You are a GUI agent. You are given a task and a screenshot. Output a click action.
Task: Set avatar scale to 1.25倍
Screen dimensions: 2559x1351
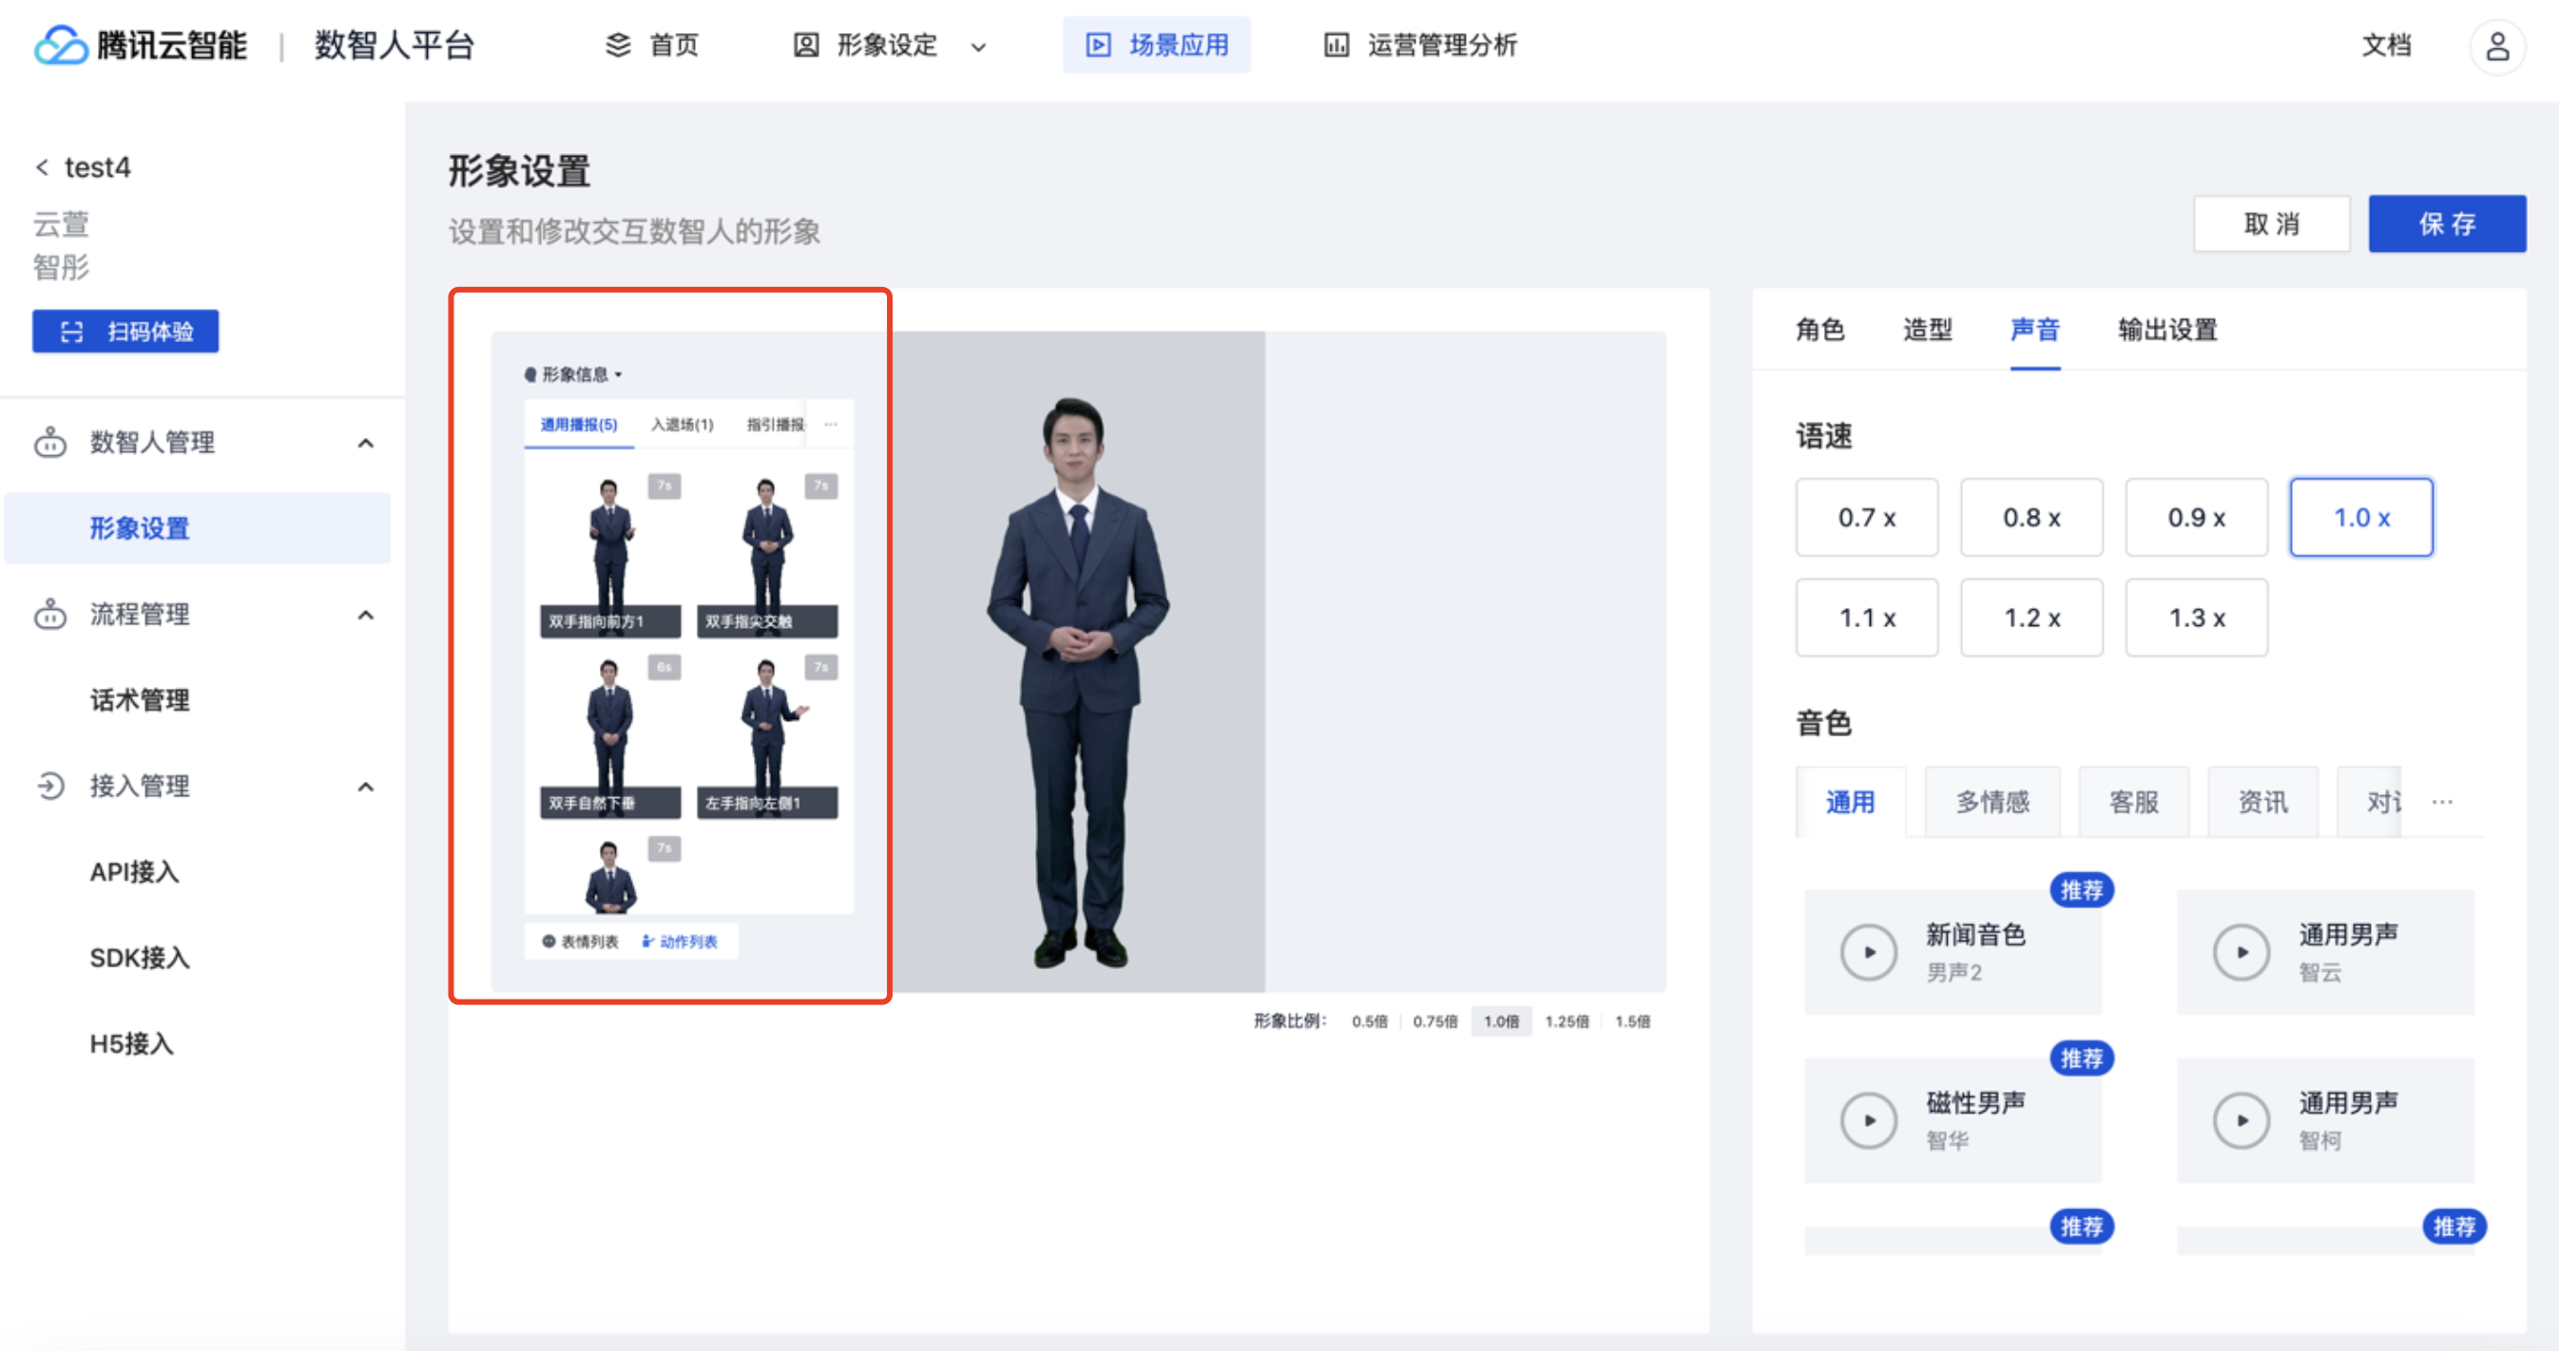(1566, 1021)
